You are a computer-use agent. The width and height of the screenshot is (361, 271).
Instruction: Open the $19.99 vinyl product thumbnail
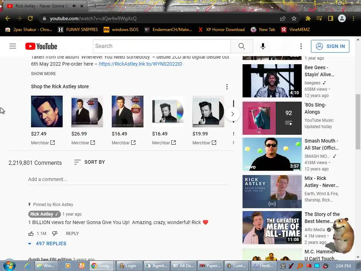208,111
